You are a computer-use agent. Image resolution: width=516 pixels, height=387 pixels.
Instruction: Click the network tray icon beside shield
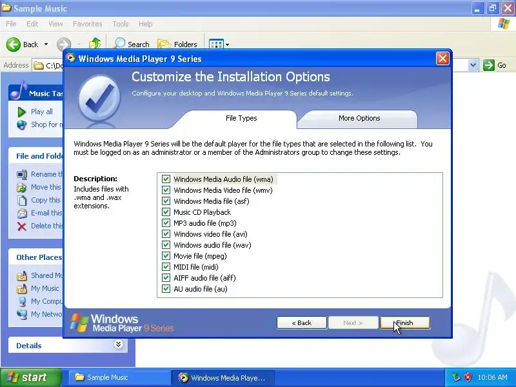point(456,377)
